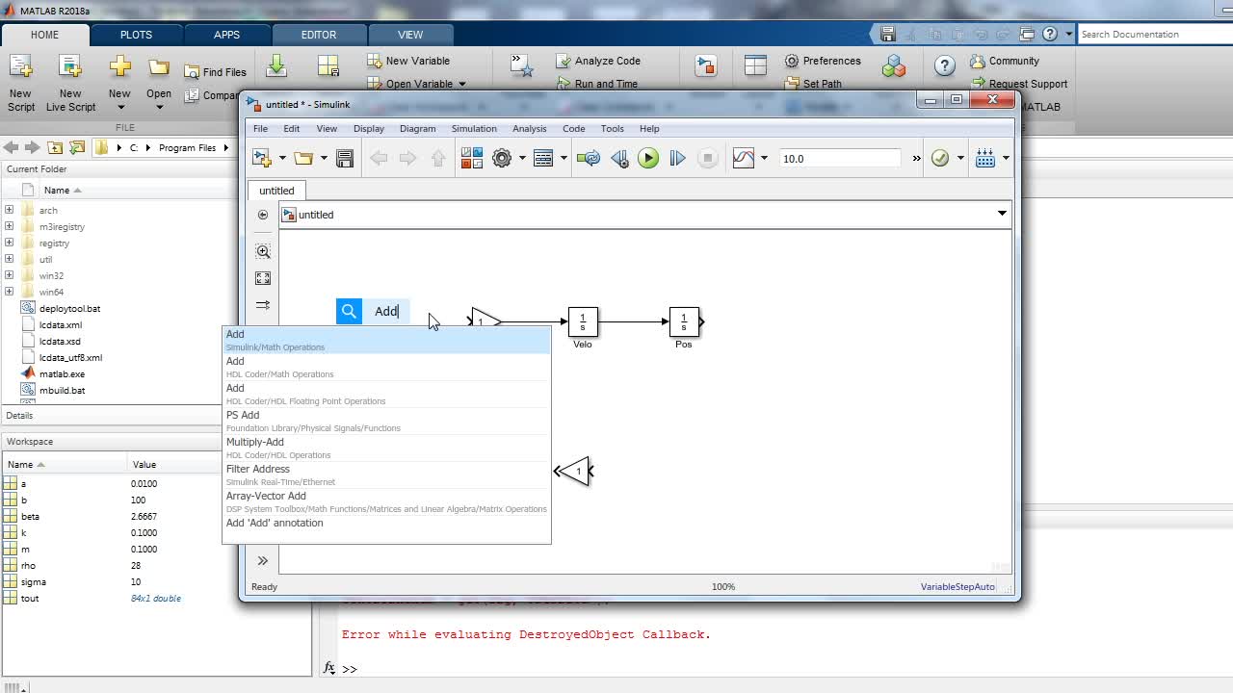Open the Simulink Display menu

[x=369, y=129]
